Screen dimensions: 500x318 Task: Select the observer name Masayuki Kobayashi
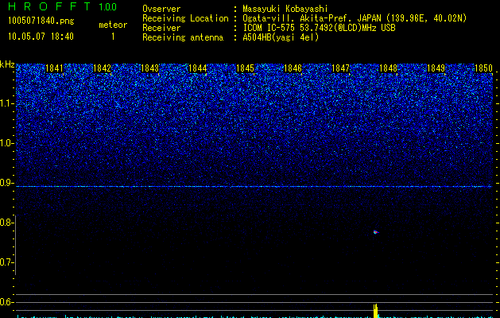(285, 9)
